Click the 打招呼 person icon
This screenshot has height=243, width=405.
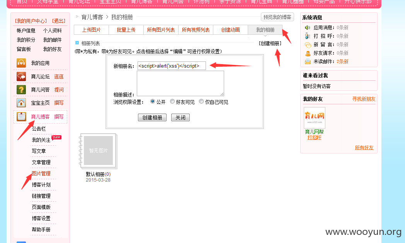(307, 36)
